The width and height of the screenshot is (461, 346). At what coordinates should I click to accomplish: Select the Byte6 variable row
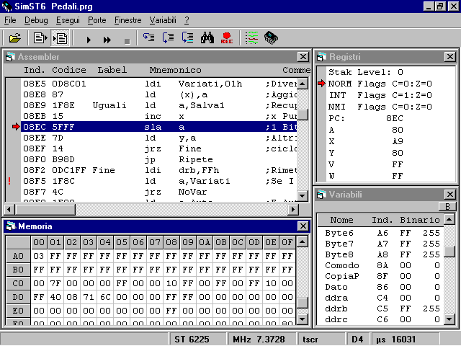pos(382,233)
